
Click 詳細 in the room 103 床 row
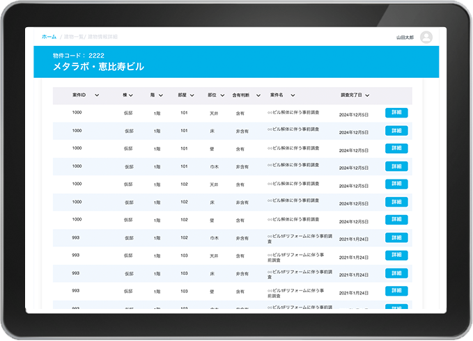click(396, 273)
